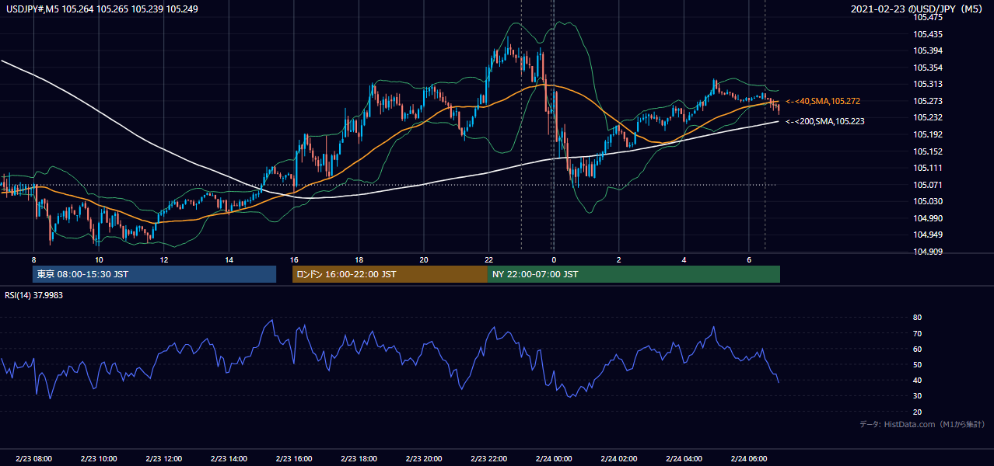Click price axis value 105.313
The width and height of the screenshot is (994, 466).
[x=928, y=84]
